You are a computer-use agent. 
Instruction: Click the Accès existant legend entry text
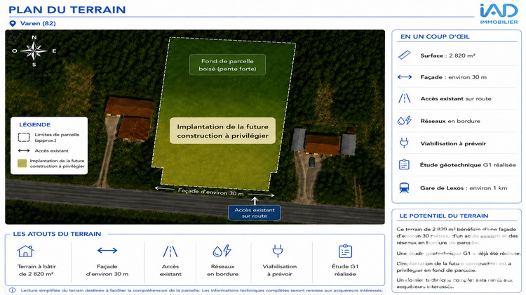point(51,150)
